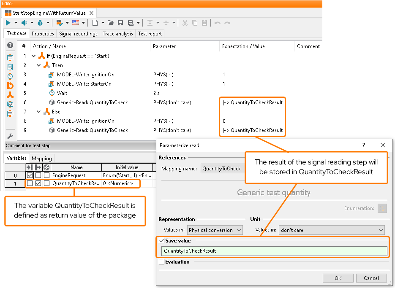This screenshot has height=288, width=395.
Task: Click OK in Parameterize read dialog
Action: pyautogui.click(x=338, y=278)
